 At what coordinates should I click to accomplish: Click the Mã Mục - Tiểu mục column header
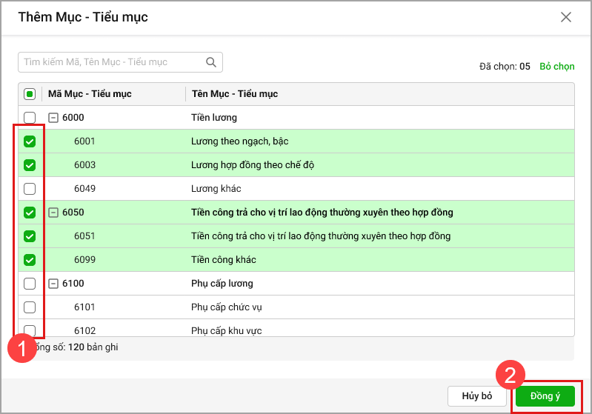click(90, 94)
